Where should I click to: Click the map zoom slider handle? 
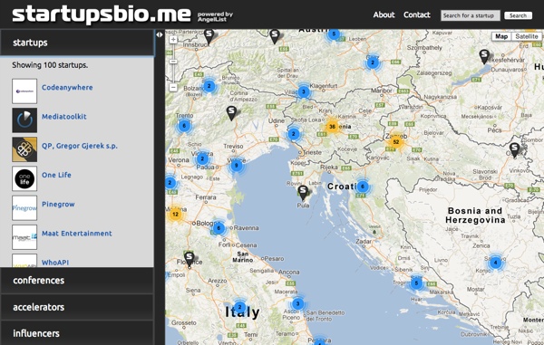[x=173, y=62]
